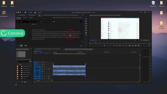Select the Pen tool

tap(86, 28)
